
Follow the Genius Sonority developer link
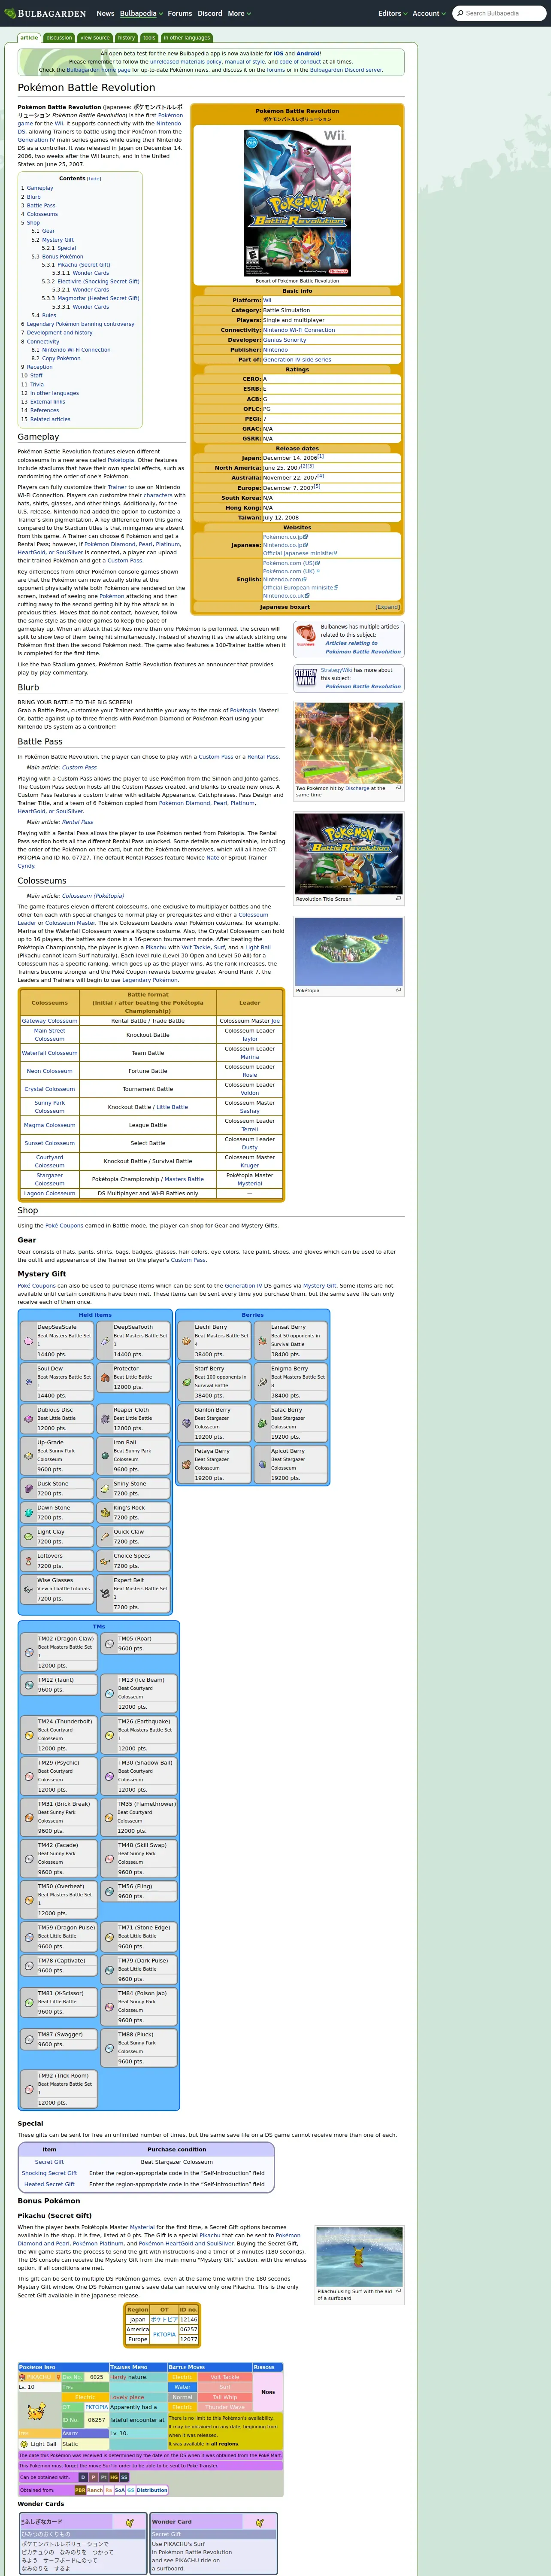tap(285, 340)
